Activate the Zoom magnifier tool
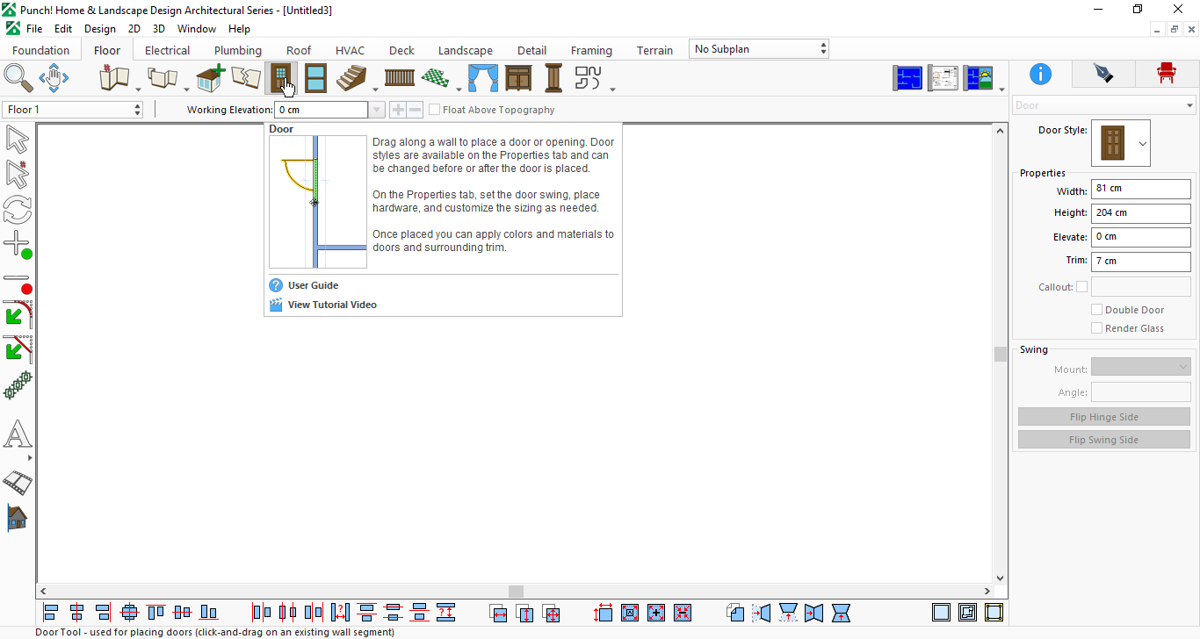 click(18, 78)
